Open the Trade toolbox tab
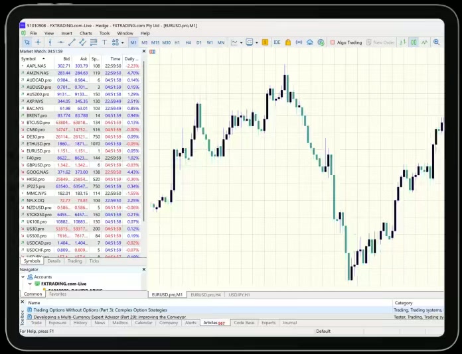 (37, 323)
